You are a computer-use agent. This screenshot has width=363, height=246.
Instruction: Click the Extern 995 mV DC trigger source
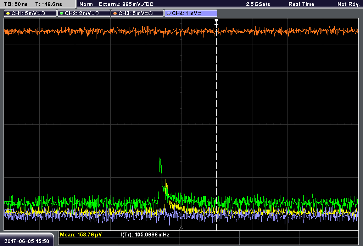[x=126, y=4]
